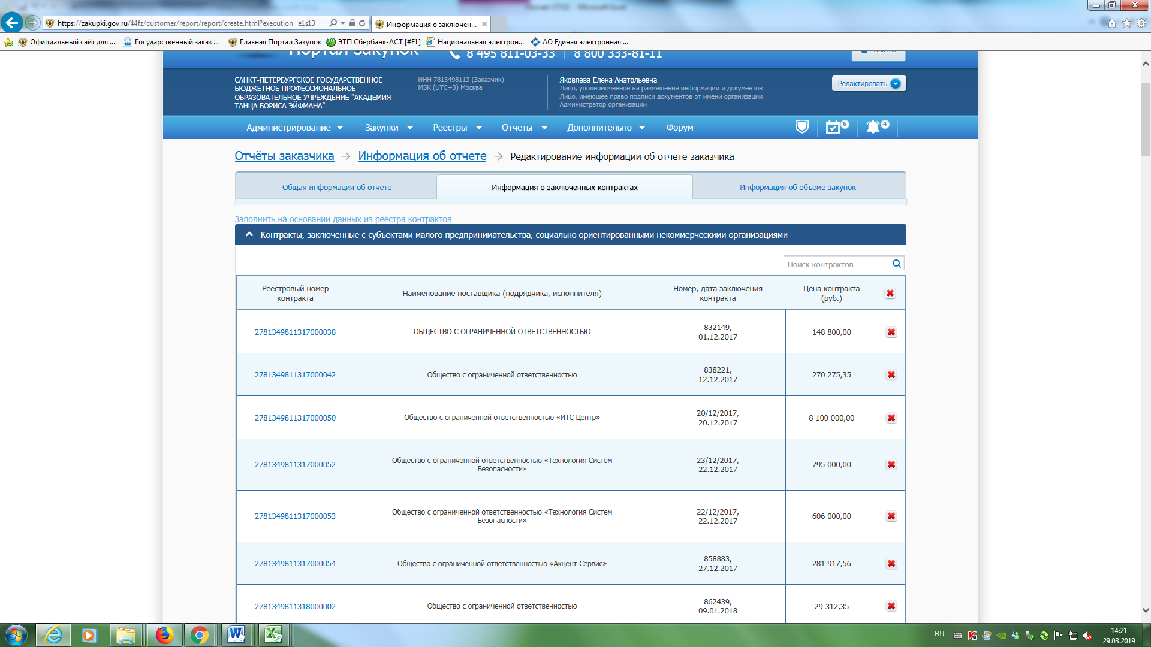The height and width of the screenshot is (647, 1151).
Task: Switch to Общая информация об отчете tab
Action: point(336,188)
